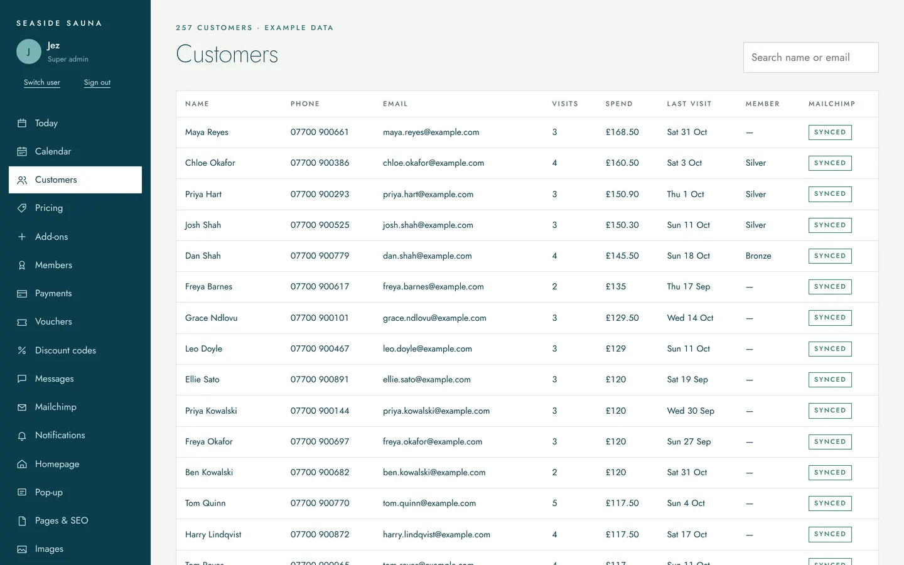Click SYNCED badge for Maya Reyes
The height and width of the screenshot is (565, 904).
tap(830, 132)
